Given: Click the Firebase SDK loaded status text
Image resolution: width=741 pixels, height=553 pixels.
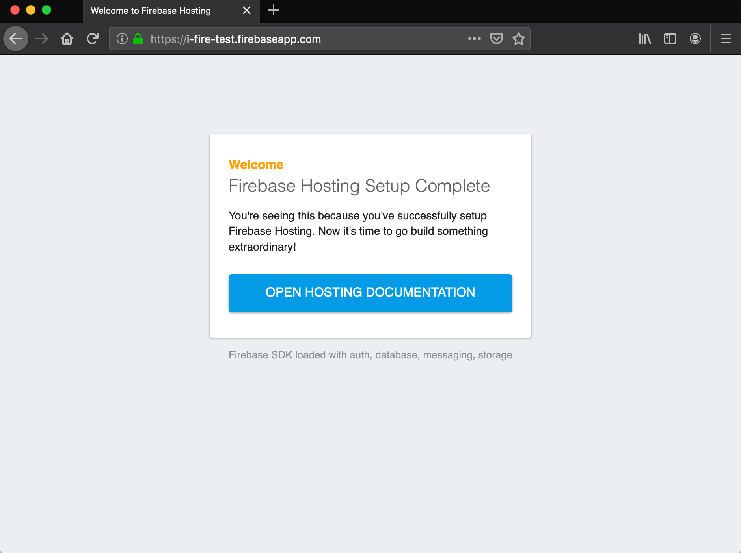Looking at the screenshot, I should tap(370, 355).
